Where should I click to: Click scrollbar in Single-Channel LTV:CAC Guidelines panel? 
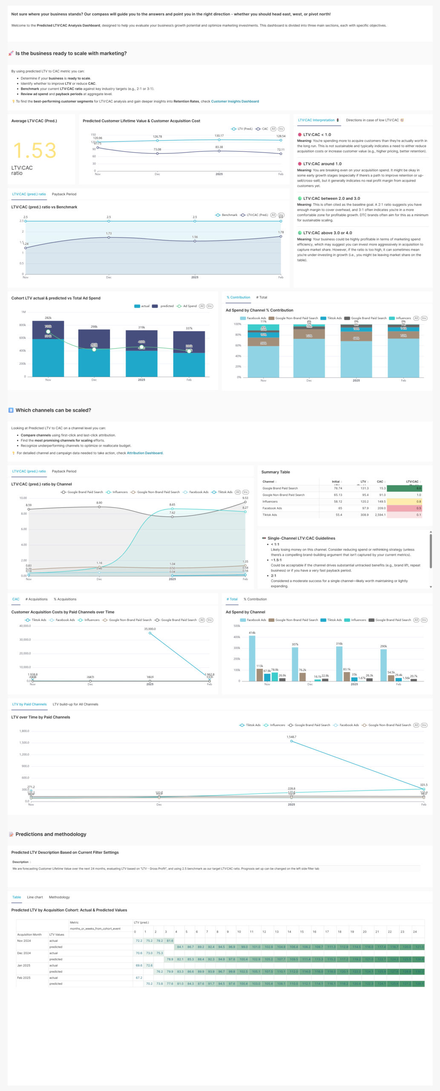[x=431, y=551]
